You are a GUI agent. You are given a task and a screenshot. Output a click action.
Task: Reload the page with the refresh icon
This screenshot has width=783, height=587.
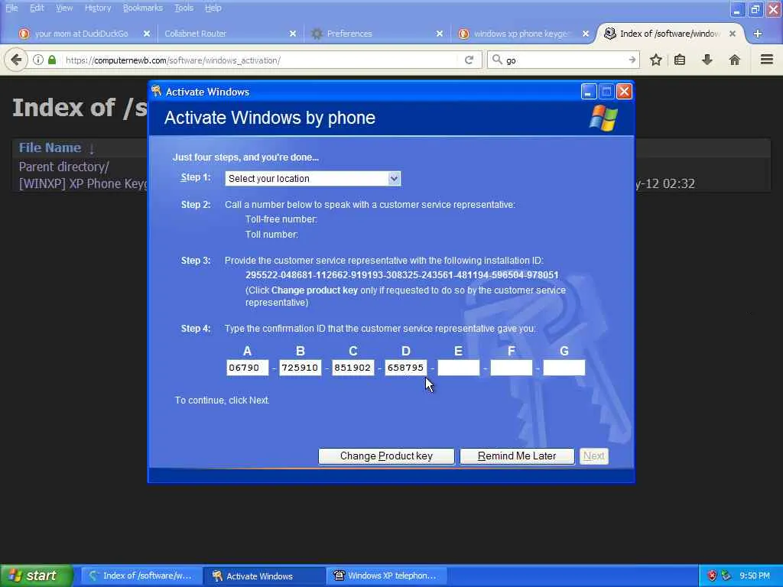click(469, 60)
